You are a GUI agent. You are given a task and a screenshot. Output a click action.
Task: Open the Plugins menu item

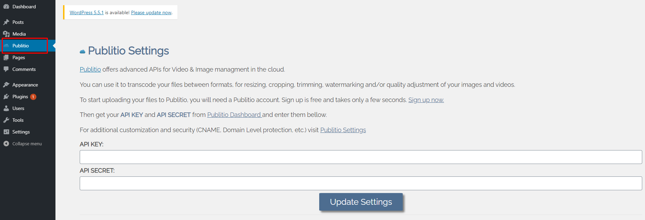tap(28, 97)
